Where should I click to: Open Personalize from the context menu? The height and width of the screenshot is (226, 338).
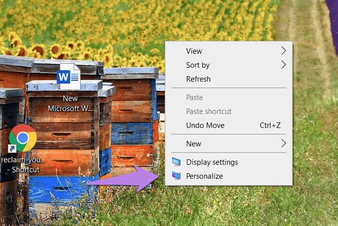point(205,176)
